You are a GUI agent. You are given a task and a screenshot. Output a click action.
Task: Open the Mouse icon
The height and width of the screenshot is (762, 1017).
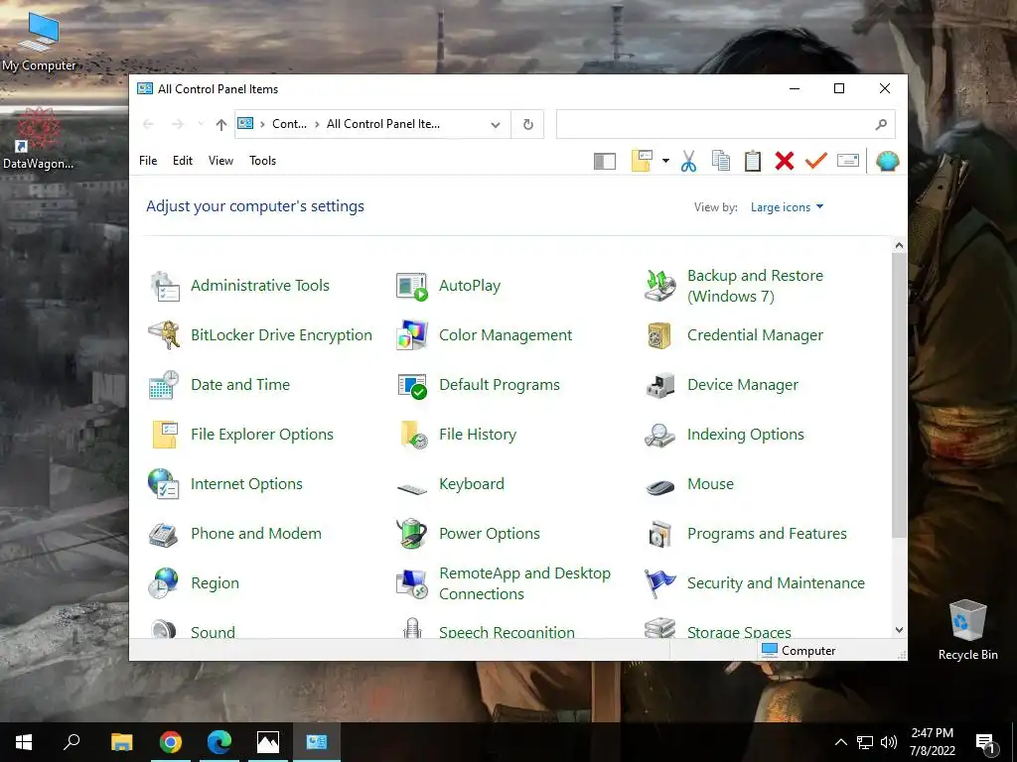[x=660, y=486]
